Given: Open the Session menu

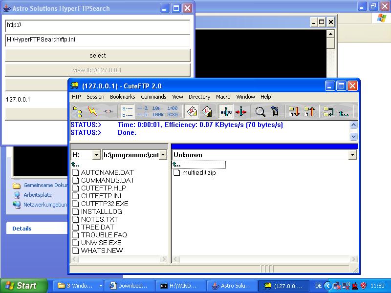Looking at the screenshot, I should (x=95, y=97).
